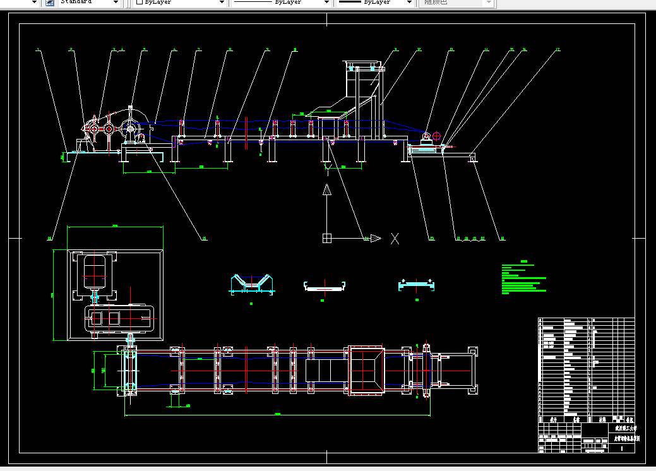Select the part balloon number 5
This screenshot has height=471, width=656.
pos(145,50)
